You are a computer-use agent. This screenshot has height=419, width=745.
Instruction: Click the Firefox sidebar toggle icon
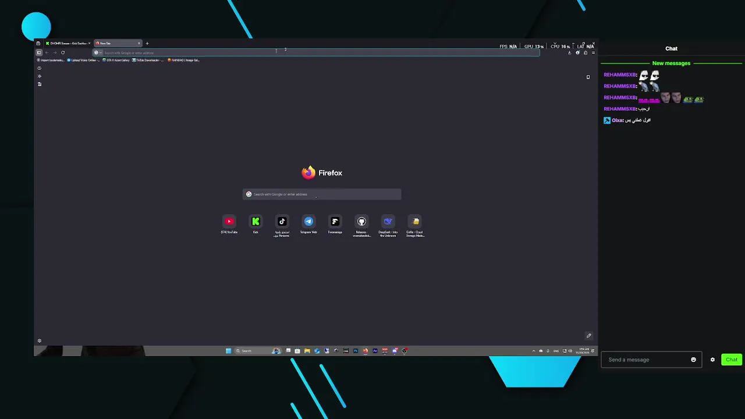pyautogui.click(x=39, y=52)
